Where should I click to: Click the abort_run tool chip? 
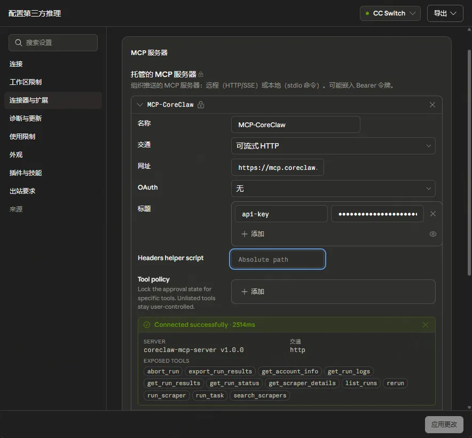click(x=163, y=371)
